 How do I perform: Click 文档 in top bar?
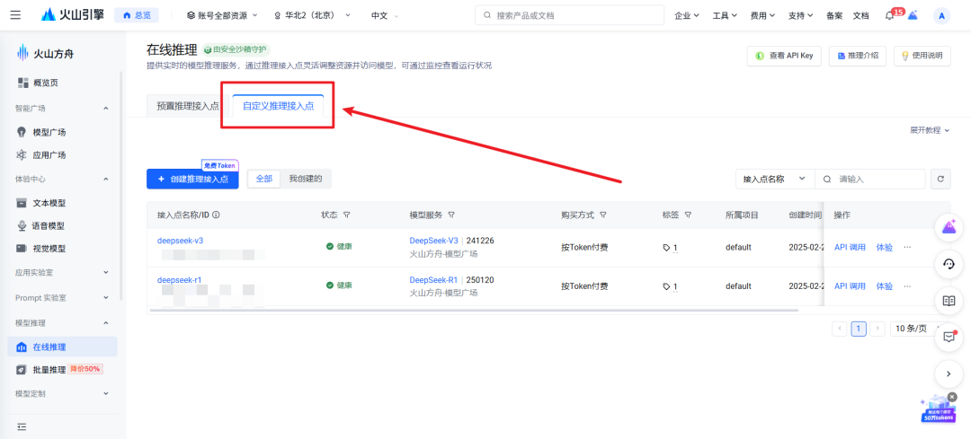coord(860,16)
